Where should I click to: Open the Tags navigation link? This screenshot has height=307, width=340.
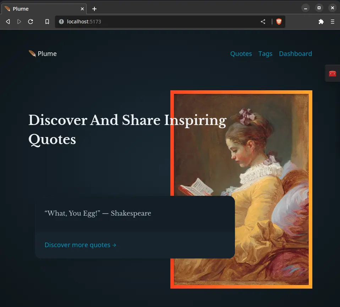(x=265, y=54)
